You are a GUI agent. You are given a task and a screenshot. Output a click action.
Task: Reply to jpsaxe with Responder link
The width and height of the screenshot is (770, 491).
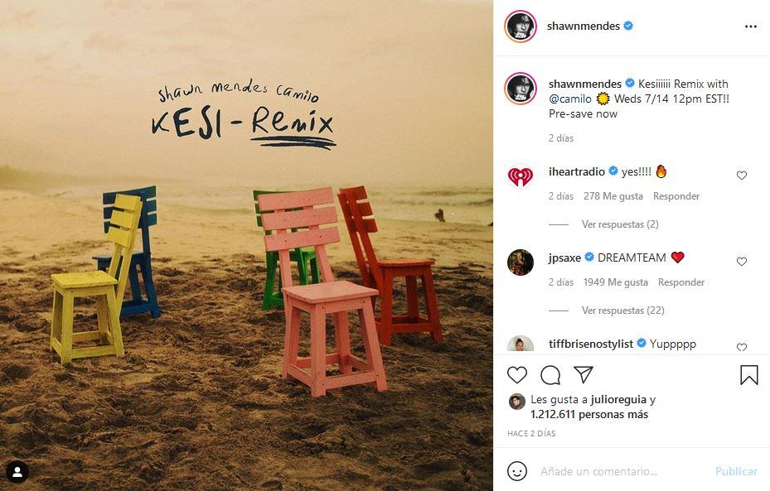click(680, 282)
